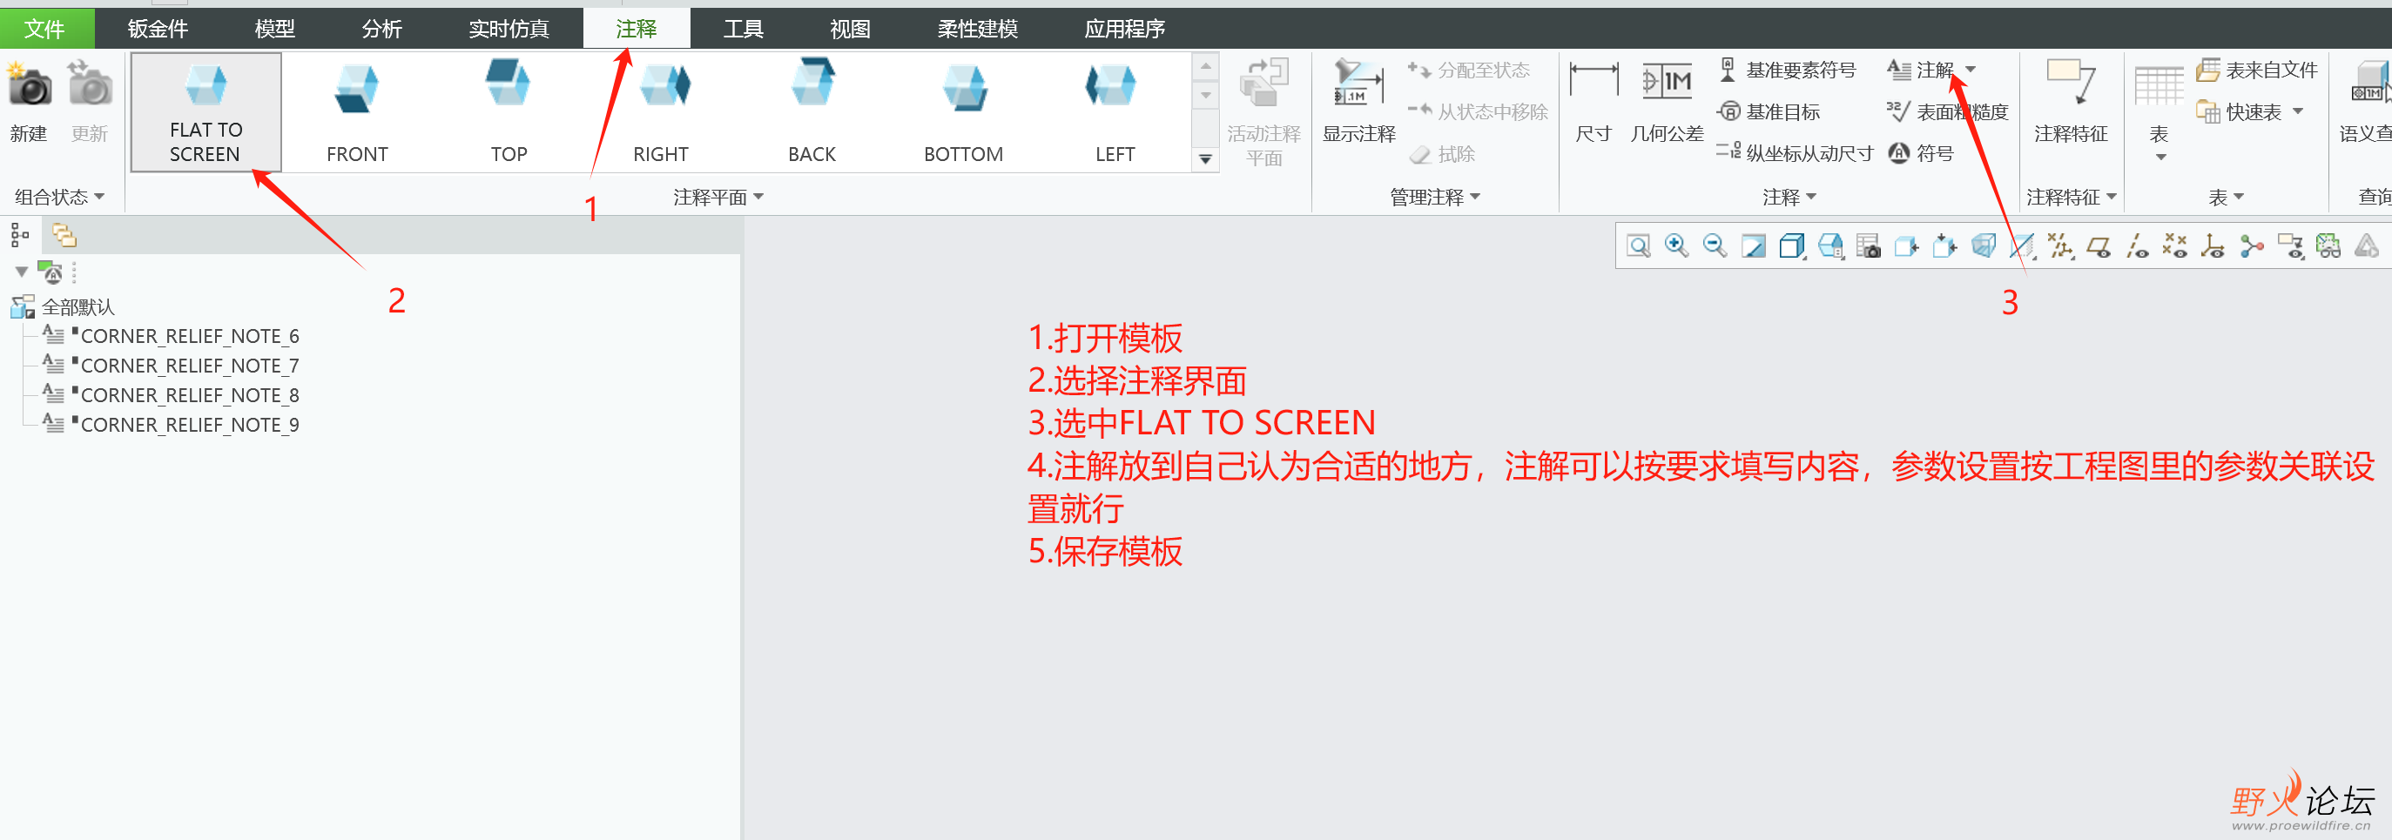Toggle datum axis display visibility
This screenshot has height=840, width=2392.
(x=2137, y=246)
